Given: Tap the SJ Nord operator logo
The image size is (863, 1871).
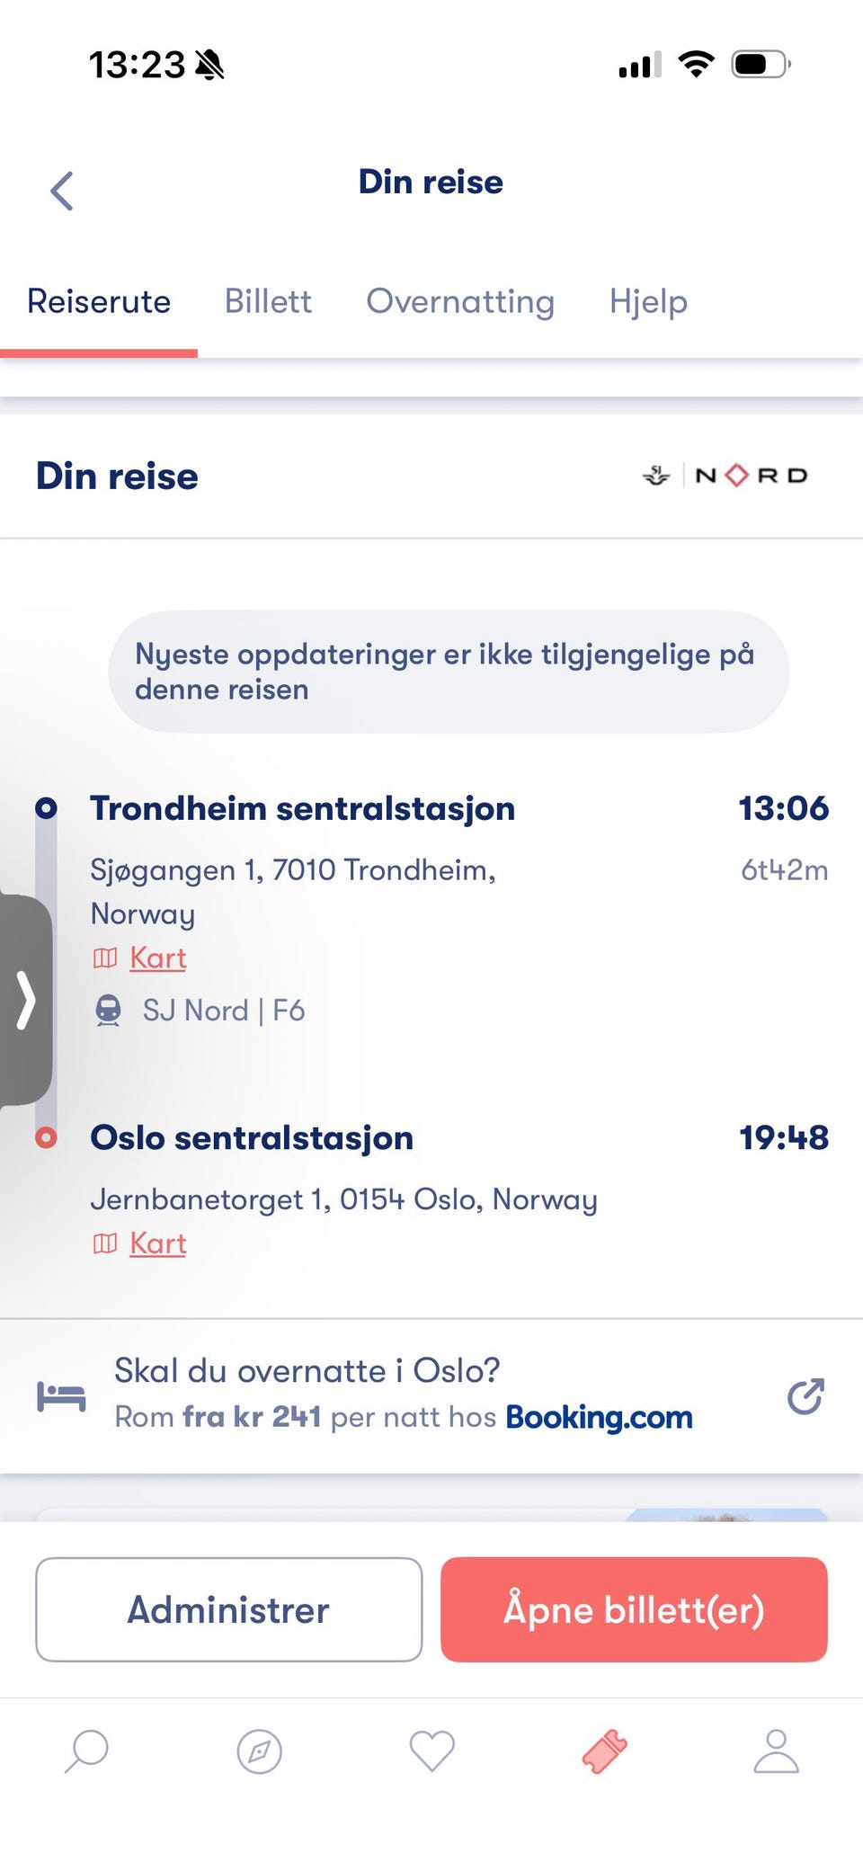Looking at the screenshot, I should tap(725, 476).
